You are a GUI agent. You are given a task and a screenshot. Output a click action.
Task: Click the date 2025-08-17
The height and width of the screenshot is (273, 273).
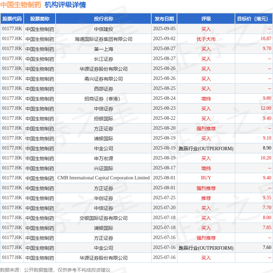click(164, 168)
